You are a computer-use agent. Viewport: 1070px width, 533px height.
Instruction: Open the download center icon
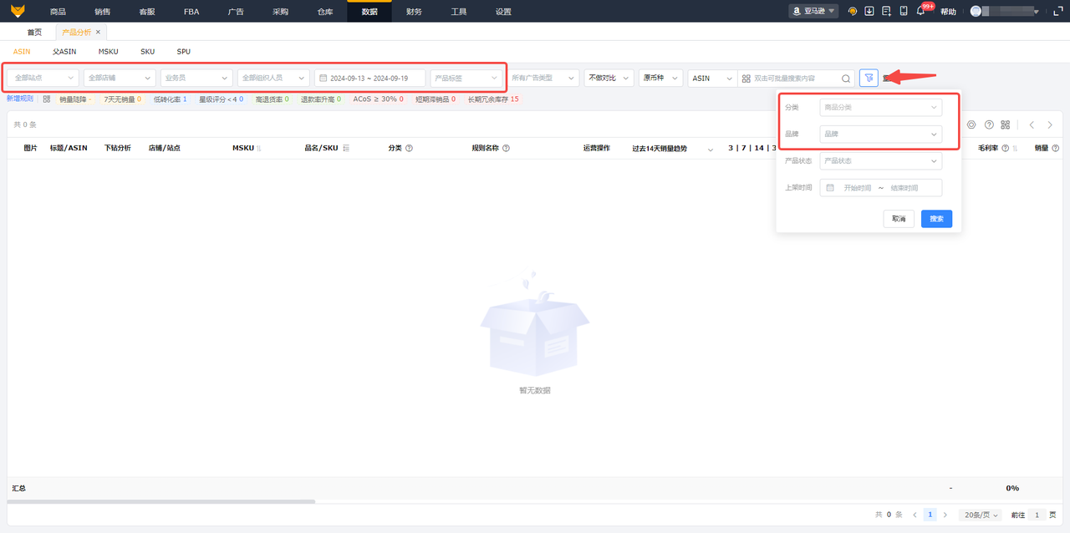869,11
